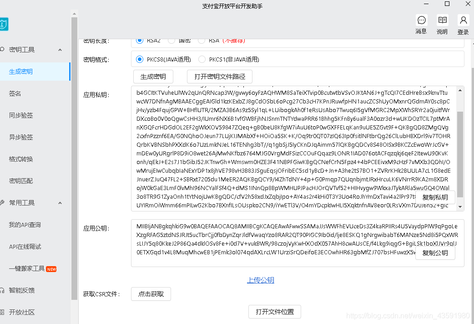Click the private key scrollbar down arrow

(460, 207)
